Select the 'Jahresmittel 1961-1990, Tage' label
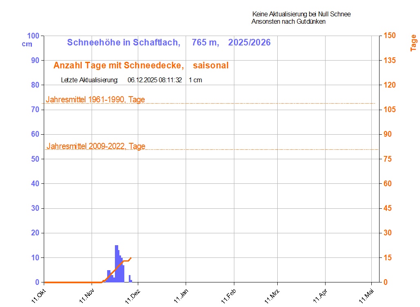This screenshot has height=307, width=420. click(95, 99)
